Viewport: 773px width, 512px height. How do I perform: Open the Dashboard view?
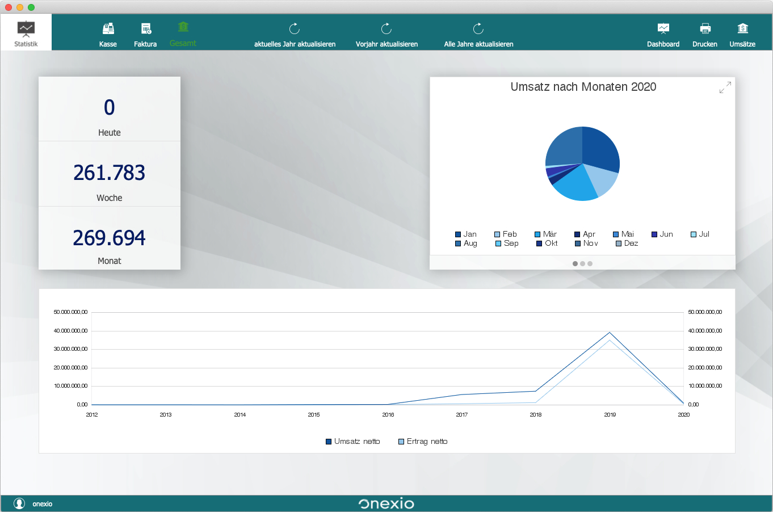(x=663, y=35)
